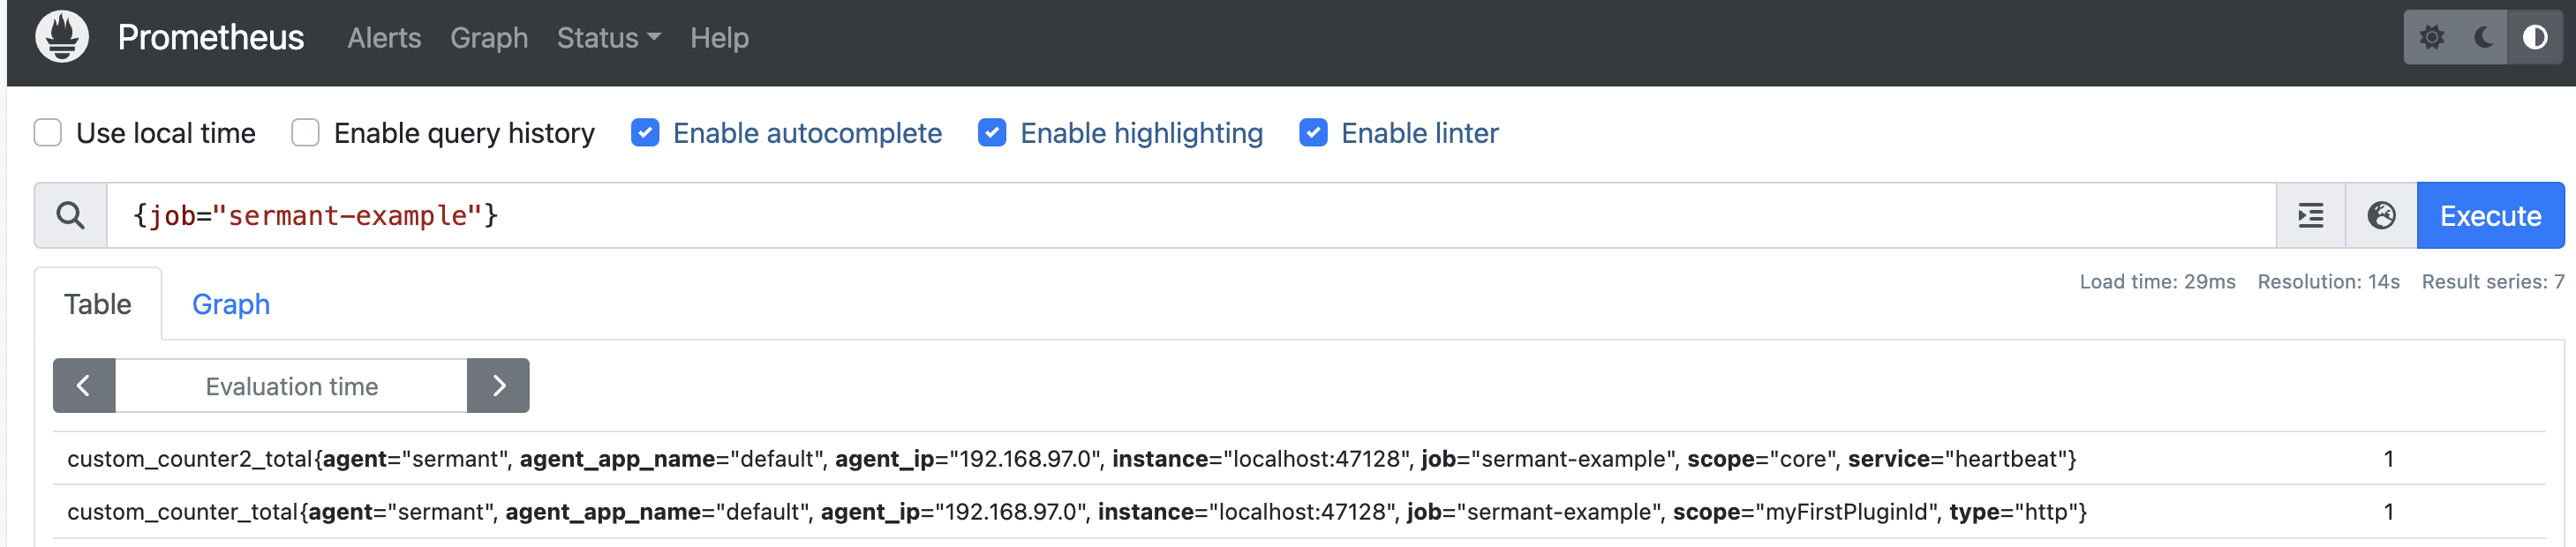
Task: Go to next evaluation time
Action: pos(498,386)
